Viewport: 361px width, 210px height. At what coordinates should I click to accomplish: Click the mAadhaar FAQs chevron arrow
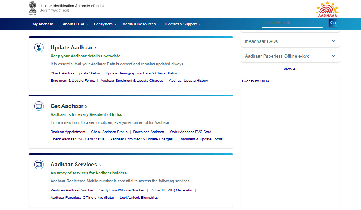(x=333, y=41)
